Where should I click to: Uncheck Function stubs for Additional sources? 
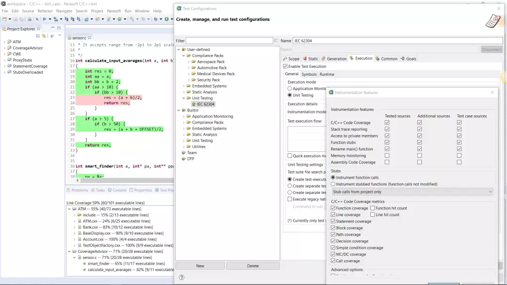pos(419,142)
